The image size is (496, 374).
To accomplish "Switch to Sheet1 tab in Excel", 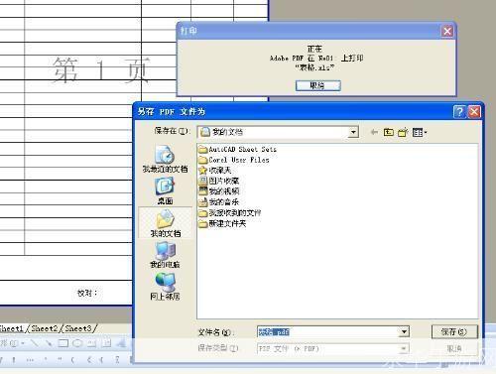I will (11, 328).
